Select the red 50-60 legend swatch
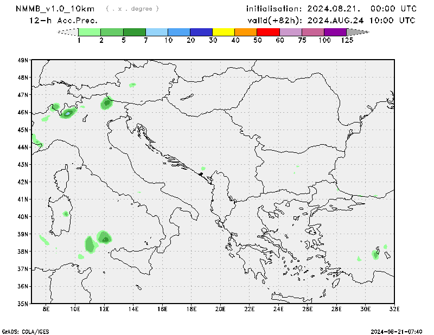The width and height of the screenshot is (434, 335). [268, 32]
